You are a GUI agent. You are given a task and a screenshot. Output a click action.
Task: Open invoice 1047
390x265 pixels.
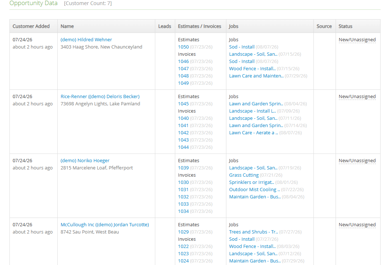pos(183,68)
